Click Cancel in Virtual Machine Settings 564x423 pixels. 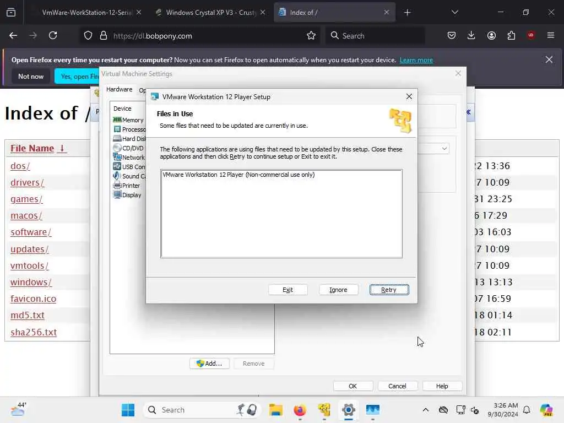[x=397, y=386]
